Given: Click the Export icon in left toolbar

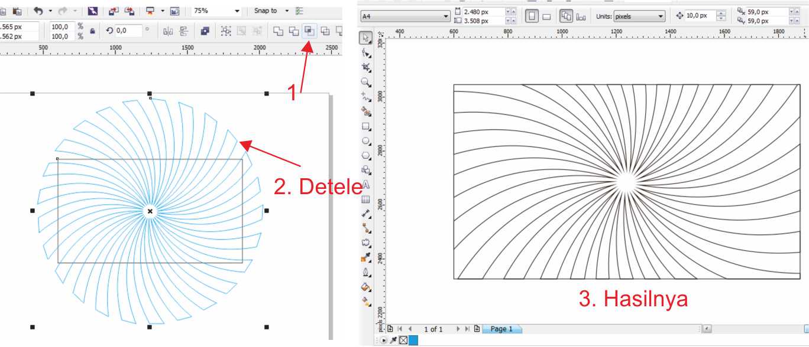Looking at the screenshot, I should coord(130,11).
